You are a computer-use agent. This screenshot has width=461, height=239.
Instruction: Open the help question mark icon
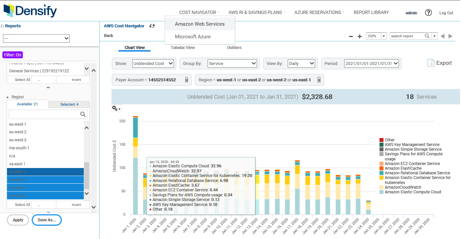[428, 13]
